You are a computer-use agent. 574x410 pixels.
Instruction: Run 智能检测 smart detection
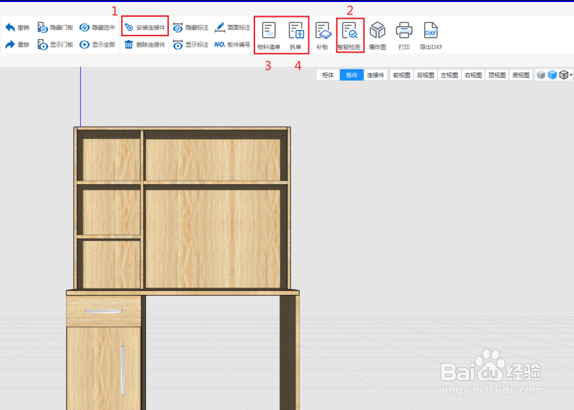coord(349,36)
